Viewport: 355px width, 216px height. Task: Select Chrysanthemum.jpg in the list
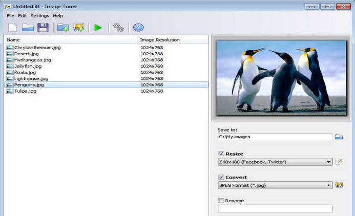pyautogui.click(x=37, y=48)
